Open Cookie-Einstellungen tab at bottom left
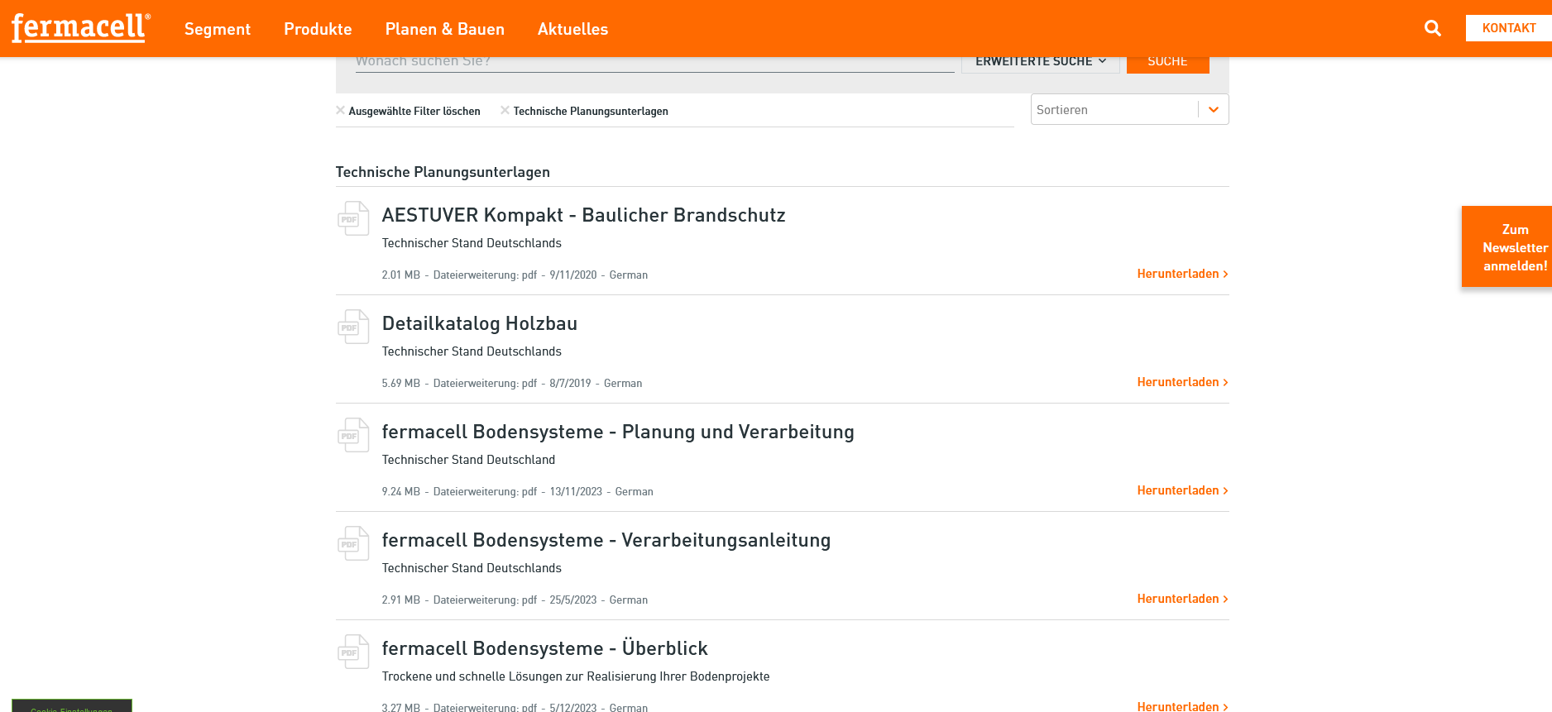1552x712 pixels. [x=72, y=706]
